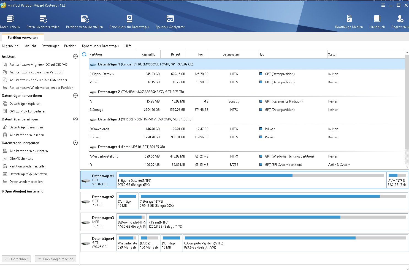Select Datenträger:3 block in disk map
This screenshot has height=270, width=409.
[x=99, y=222]
